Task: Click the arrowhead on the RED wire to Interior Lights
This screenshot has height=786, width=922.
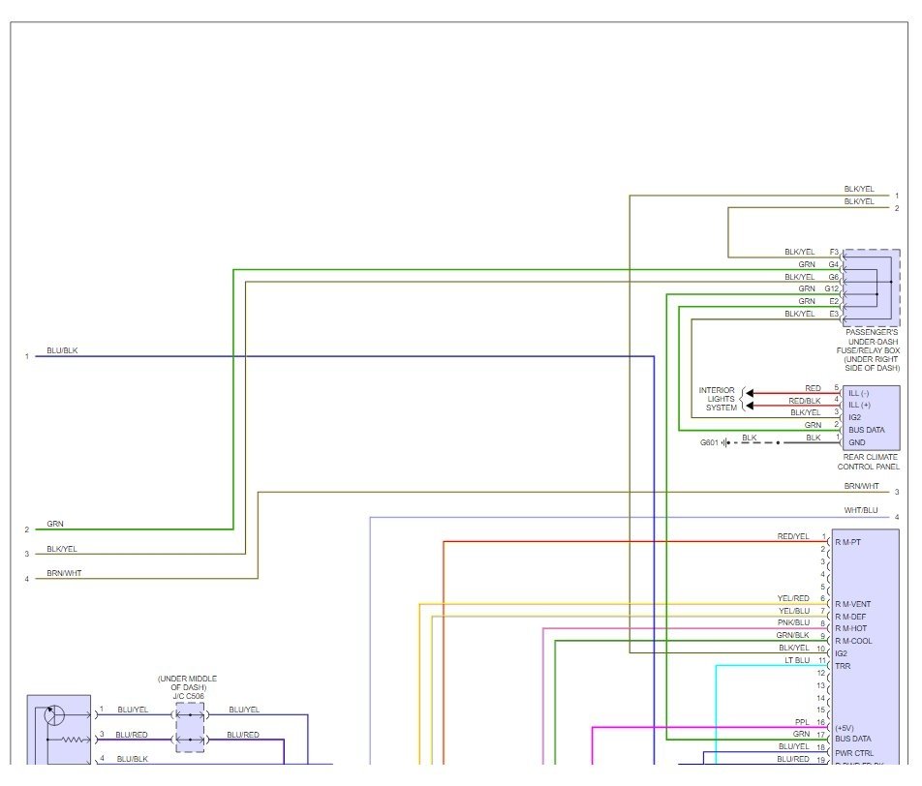Action: pyautogui.click(x=750, y=393)
